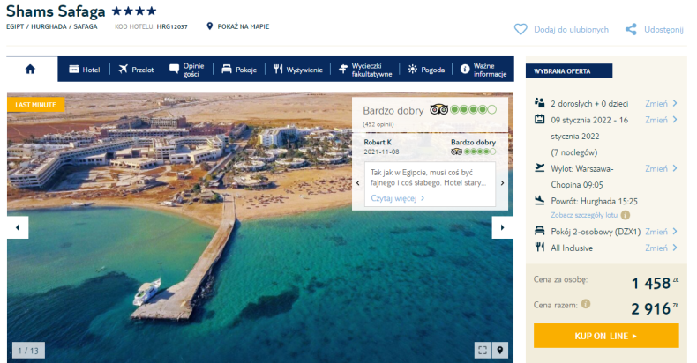Viewport: 697px width, 363px height.
Task: Open the Opinie gości tab
Action: tap(187, 70)
